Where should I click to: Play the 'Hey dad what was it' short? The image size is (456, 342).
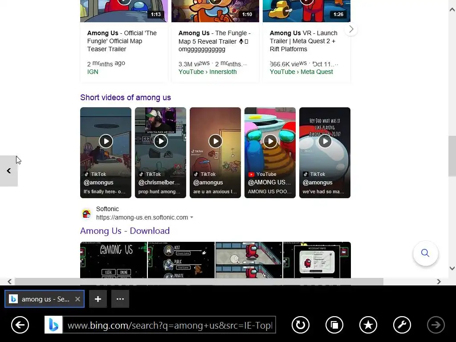click(325, 153)
